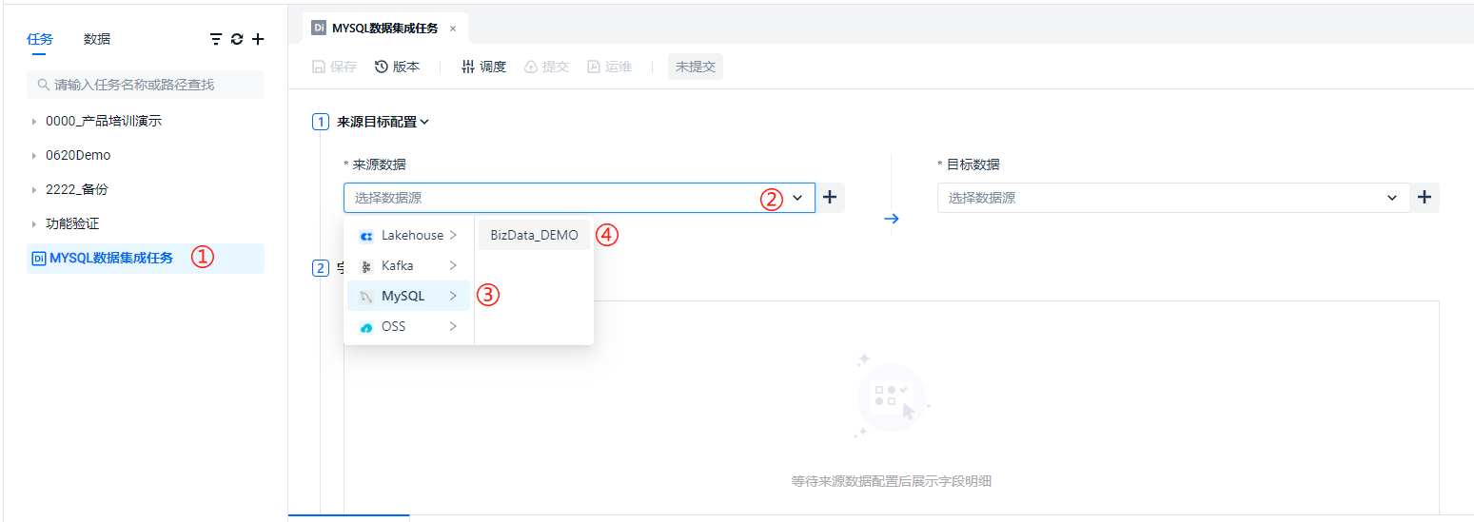The height and width of the screenshot is (522, 1474).
Task: Expand the 功能验证 folder
Action: 34,224
